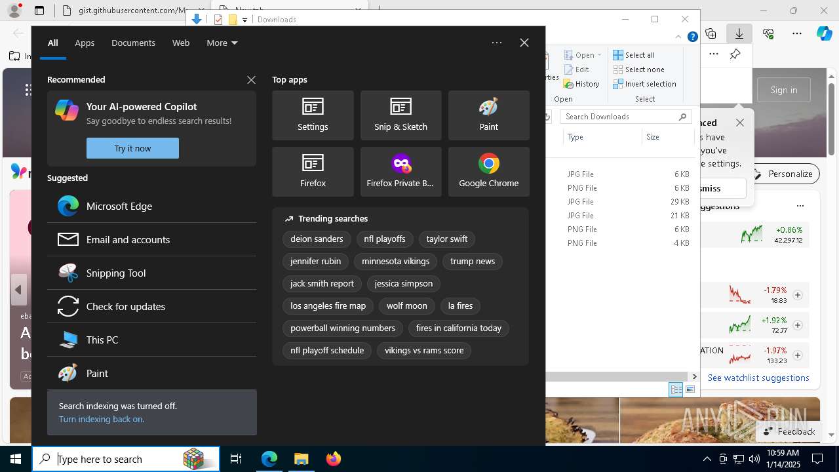The width and height of the screenshot is (839, 472).
Task: Expand the More filter dropdown
Action: coord(222,43)
